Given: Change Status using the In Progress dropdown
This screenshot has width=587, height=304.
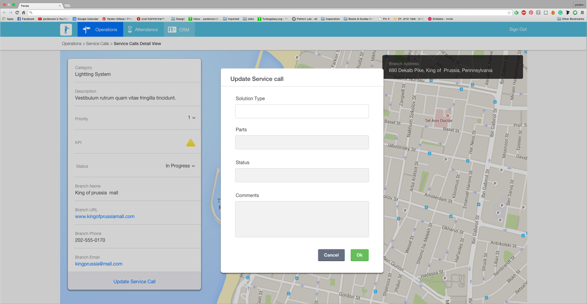Looking at the screenshot, I should coord(180,165).
